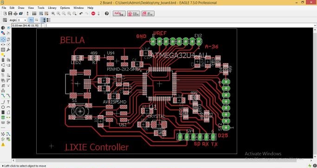
Task: Toggle the highlighted group selection mode button
Action: tap(44, 20)
